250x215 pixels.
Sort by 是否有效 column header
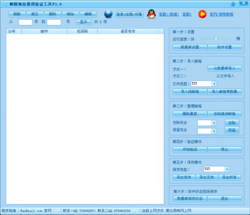pyautogui.click(x=128, y=31)
